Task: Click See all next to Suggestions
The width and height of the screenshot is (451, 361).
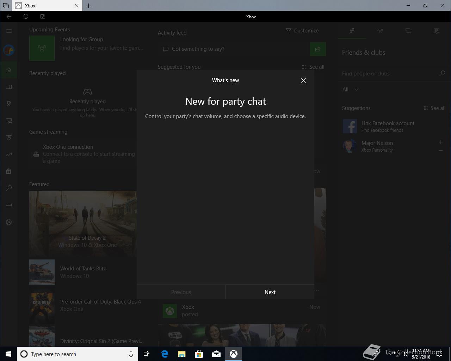Action: 434,108
